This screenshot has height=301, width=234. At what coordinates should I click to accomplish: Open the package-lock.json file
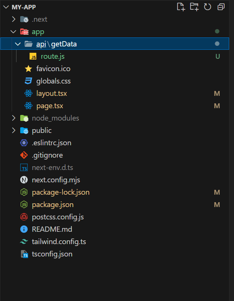(x=61, y=192)
